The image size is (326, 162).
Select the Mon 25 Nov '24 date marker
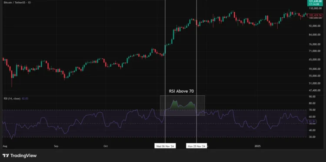196,146
